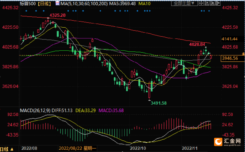
Task: Click the right axis 4225.50 price label
Action: [230, 27]
